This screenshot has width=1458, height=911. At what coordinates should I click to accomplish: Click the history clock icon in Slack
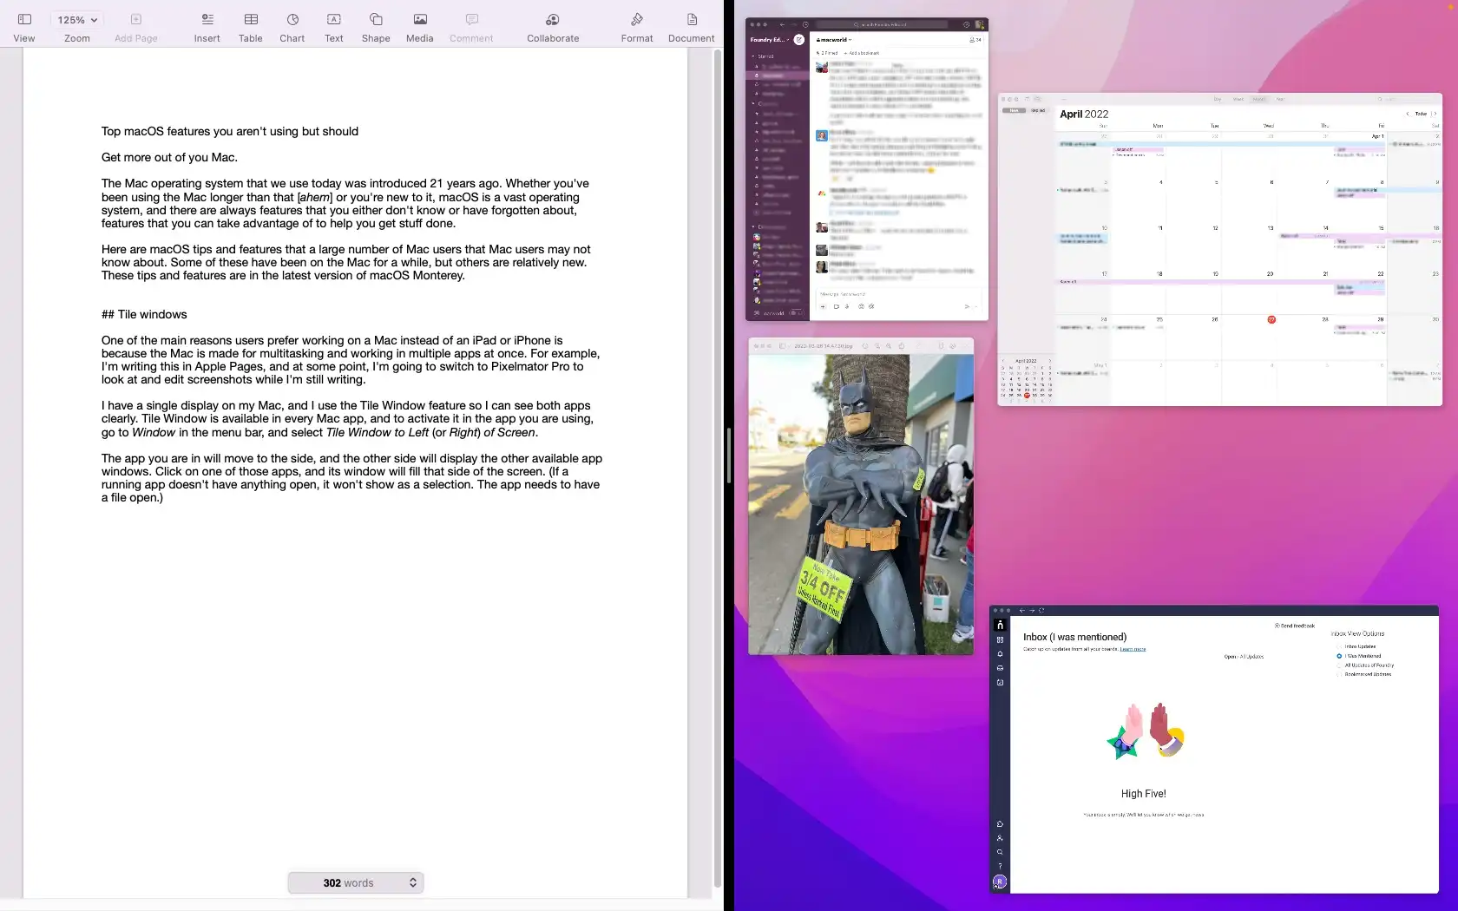pyautogui.click(x=805, y=24)
